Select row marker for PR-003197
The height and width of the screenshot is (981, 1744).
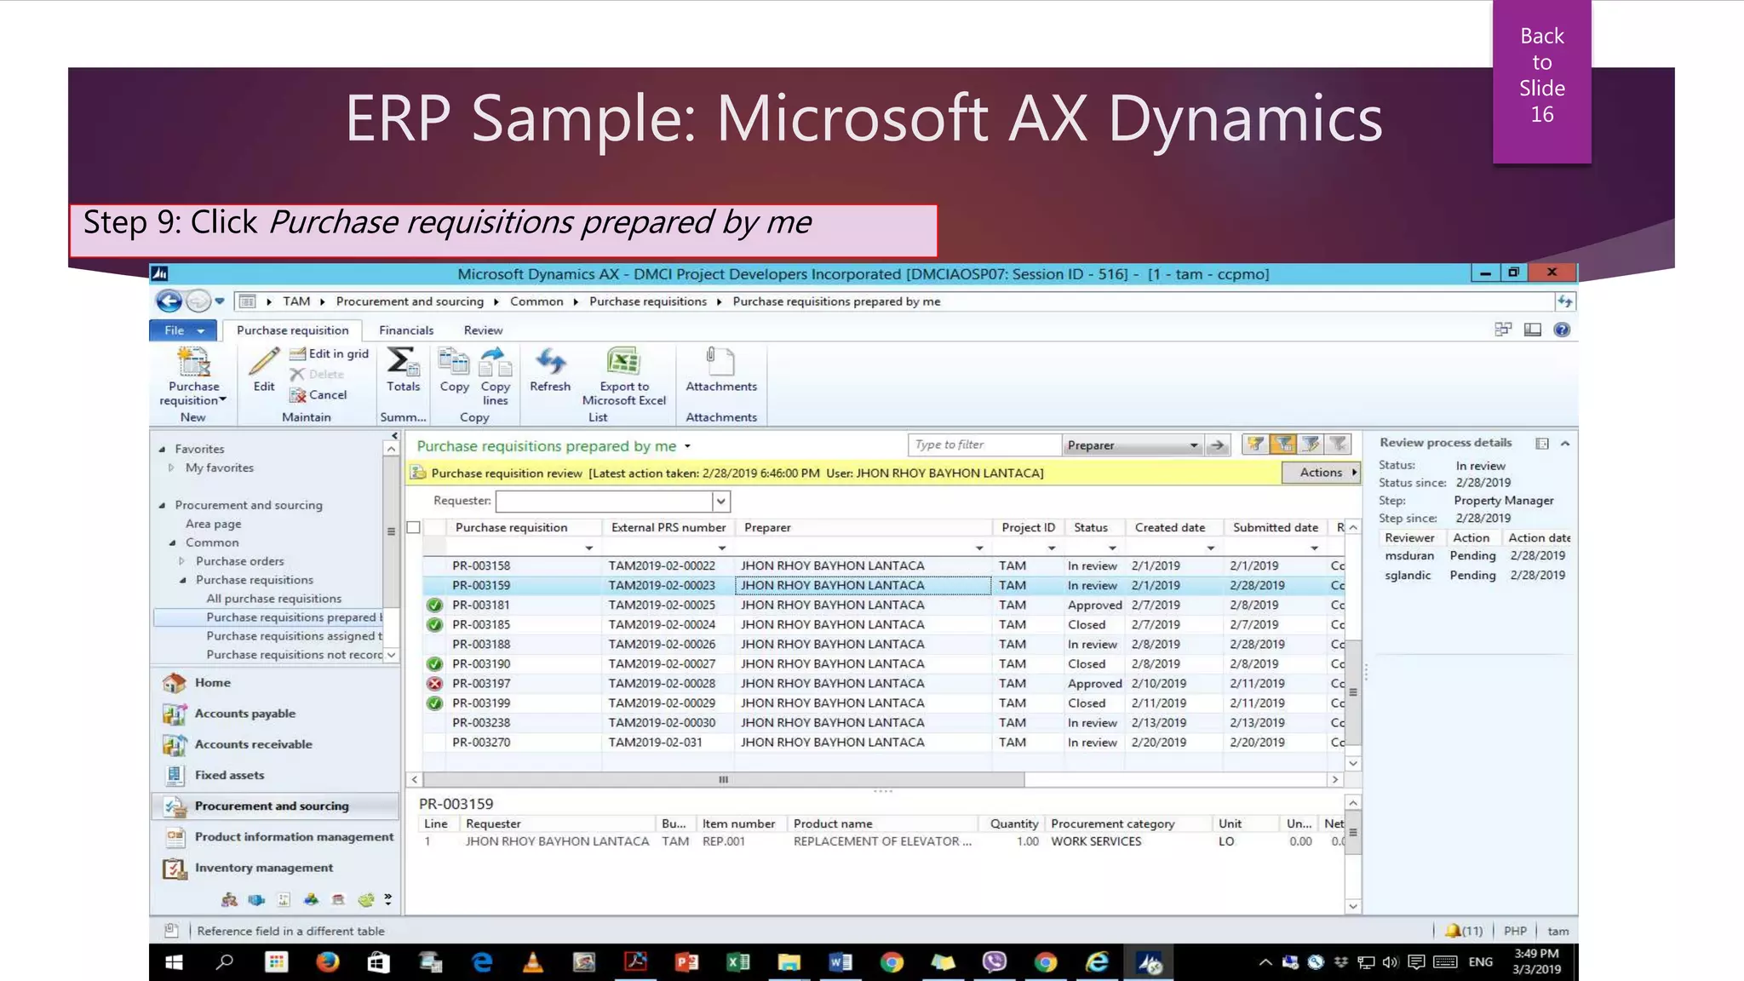pos(434,684)
